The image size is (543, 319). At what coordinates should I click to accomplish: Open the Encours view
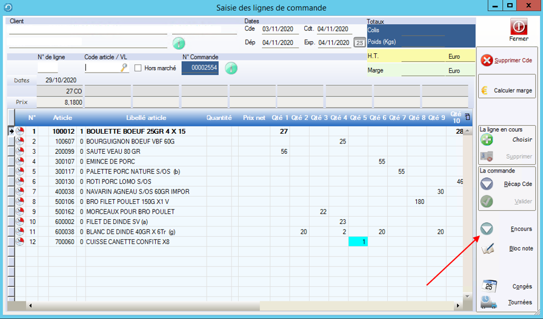click(506, 229)
